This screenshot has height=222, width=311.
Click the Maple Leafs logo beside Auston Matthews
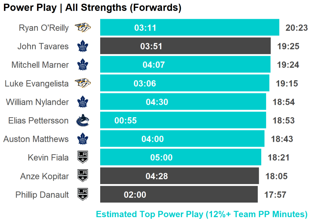click(82, 139)
